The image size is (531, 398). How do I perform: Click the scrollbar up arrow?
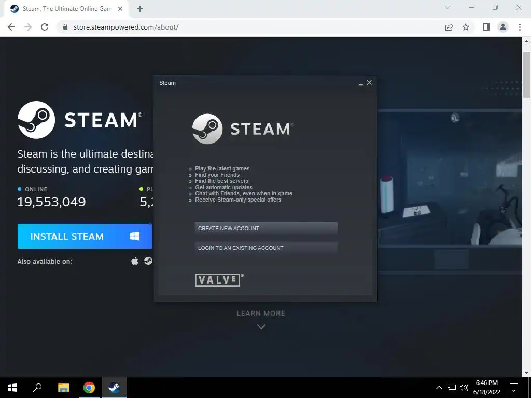527,41
